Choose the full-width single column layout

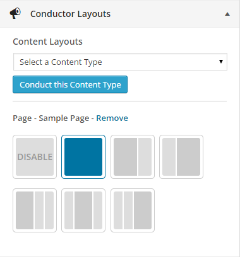click(x=83, y=157)
